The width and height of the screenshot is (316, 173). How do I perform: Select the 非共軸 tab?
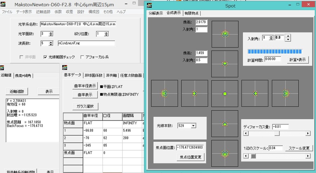click(x=111, y=75)
